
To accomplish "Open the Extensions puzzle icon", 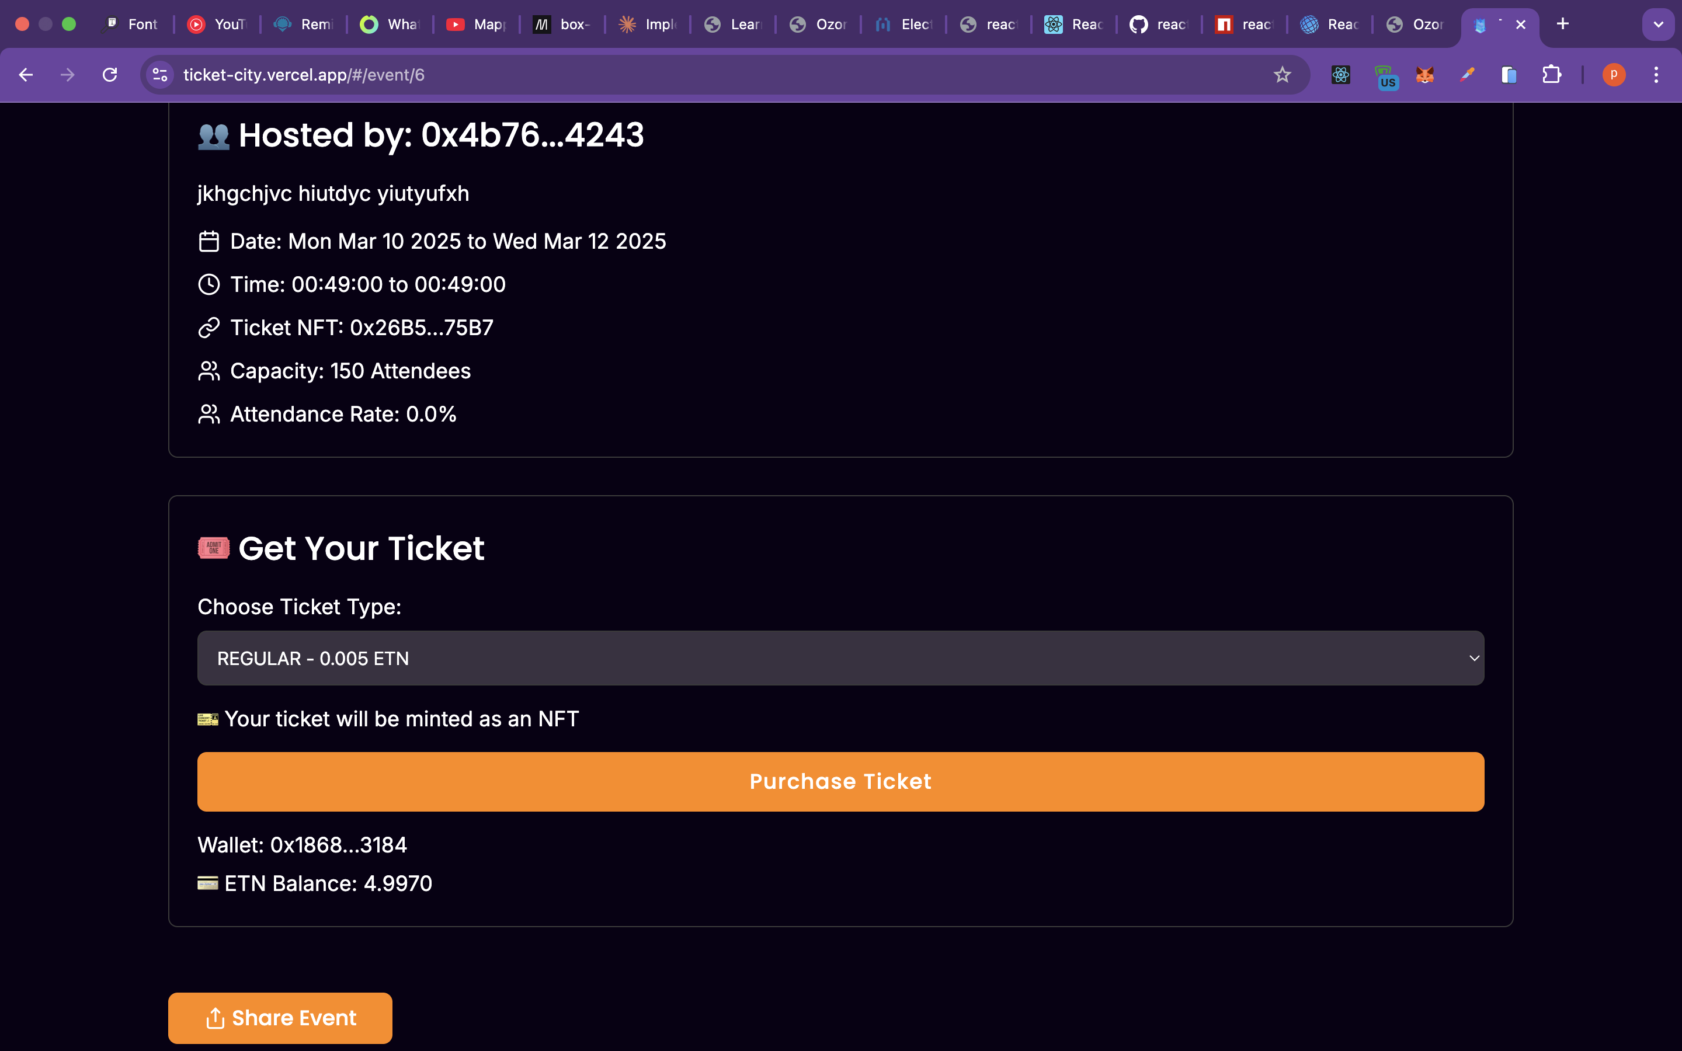I will pos(1551,75).
